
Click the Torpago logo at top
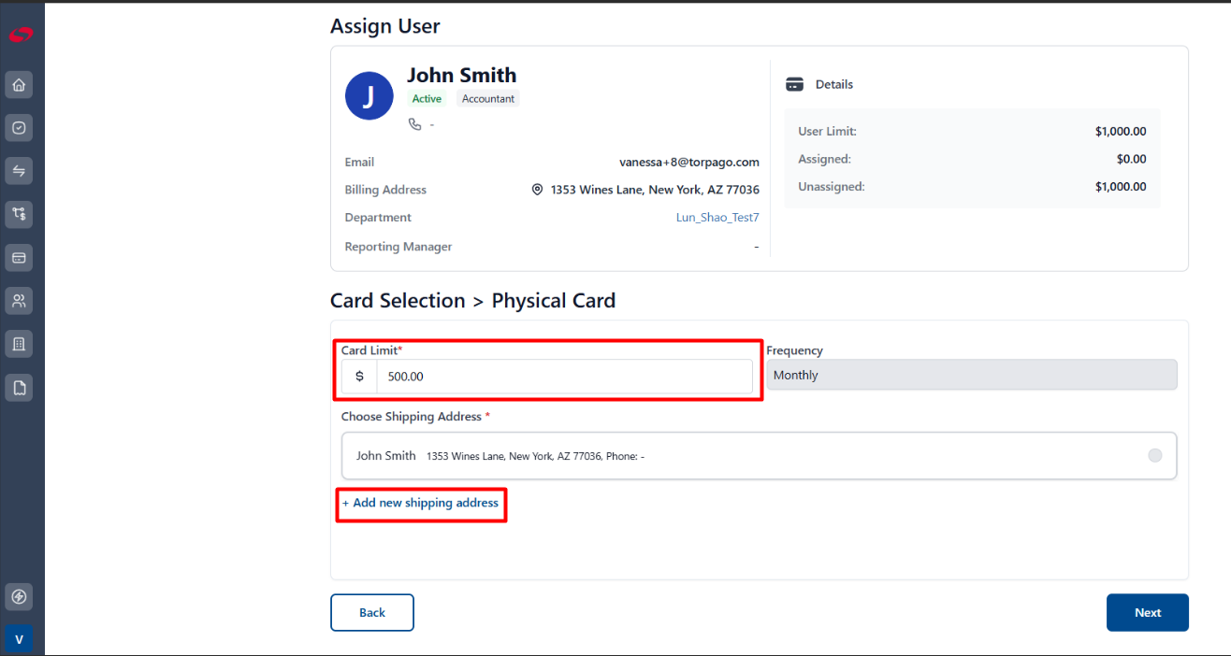click(x=21, y=35)
